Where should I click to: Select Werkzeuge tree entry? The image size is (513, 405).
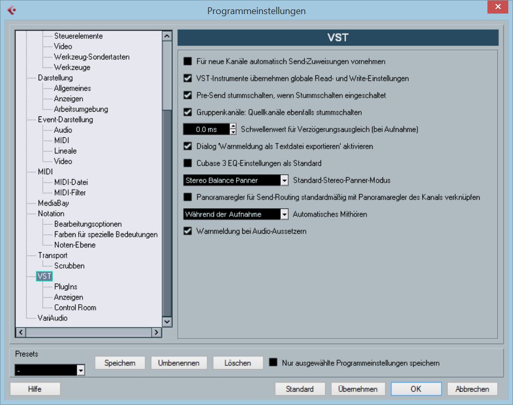(x=73, y=67)
